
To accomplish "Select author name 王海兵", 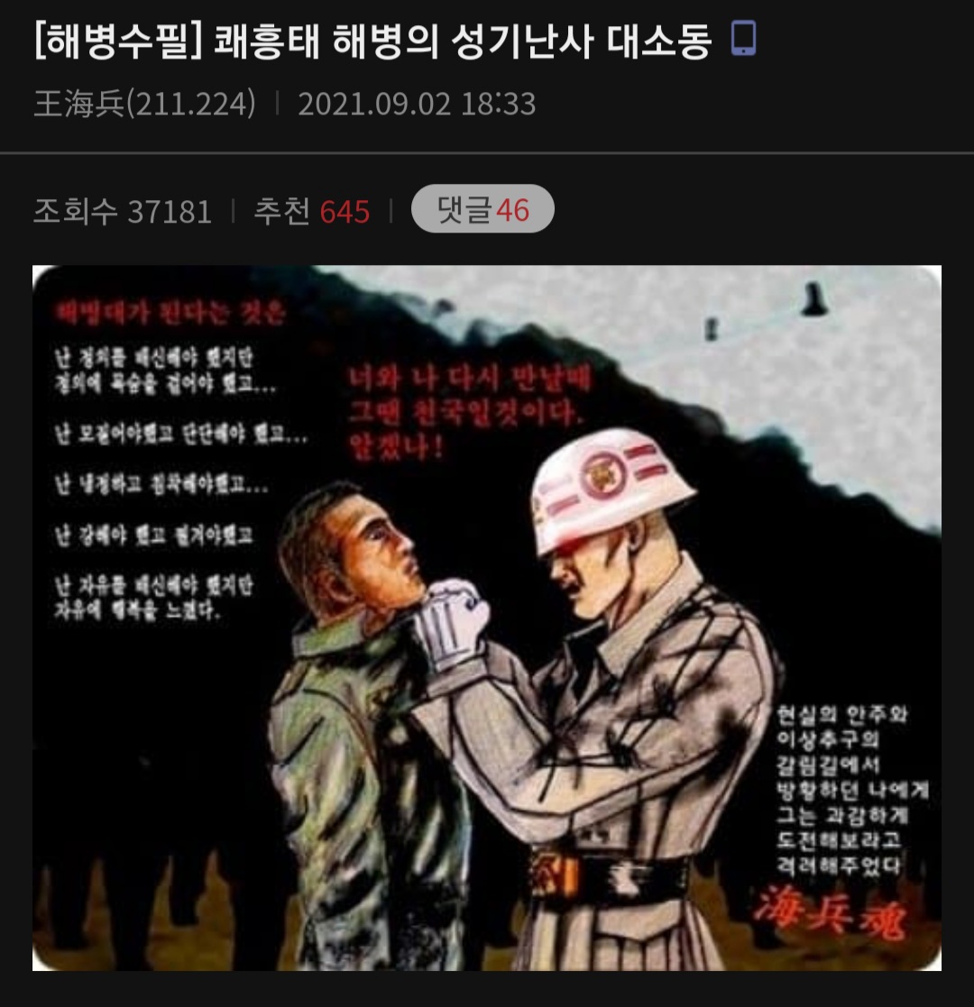I will (79, 104).
